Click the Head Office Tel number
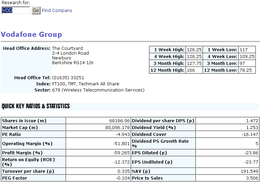 tap(68, 78)
